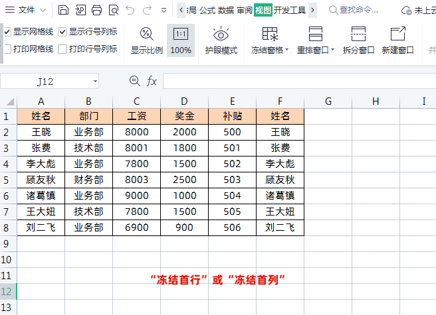
Task: Select row 12 header
Action: [9, 291]
